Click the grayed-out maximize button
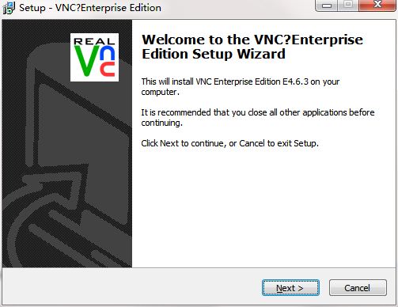 coord(348,6)
